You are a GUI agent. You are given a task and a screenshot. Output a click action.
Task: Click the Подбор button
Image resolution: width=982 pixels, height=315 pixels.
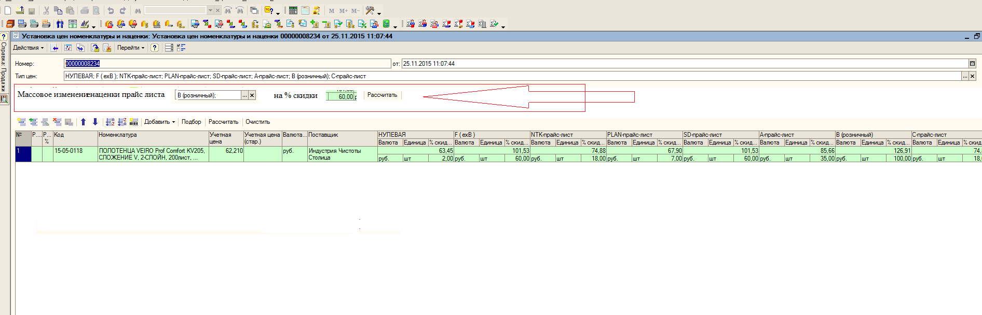pyautogui.click(x=191, y=122)
